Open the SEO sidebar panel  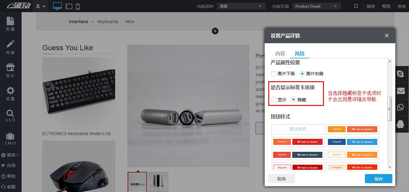(x=10, y=116)
